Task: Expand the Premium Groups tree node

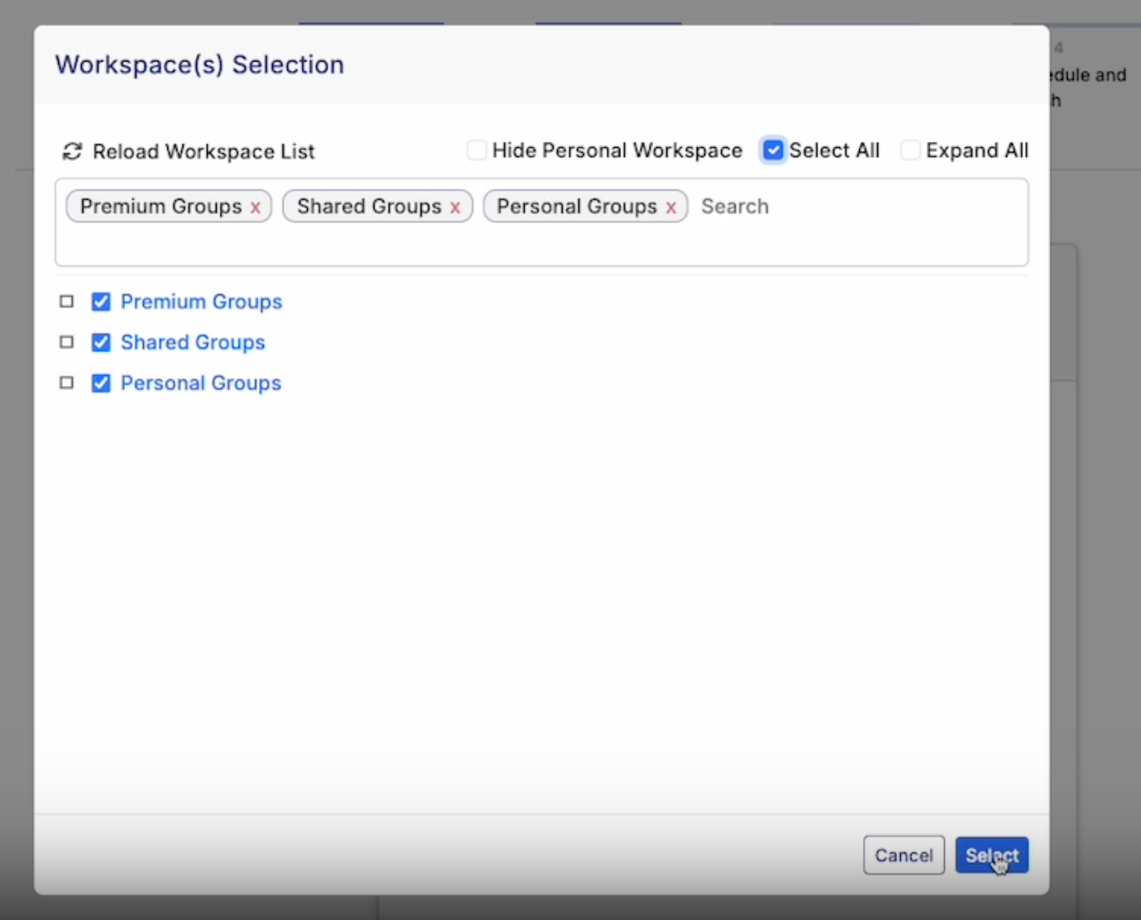Action: [x=66, y=302]
